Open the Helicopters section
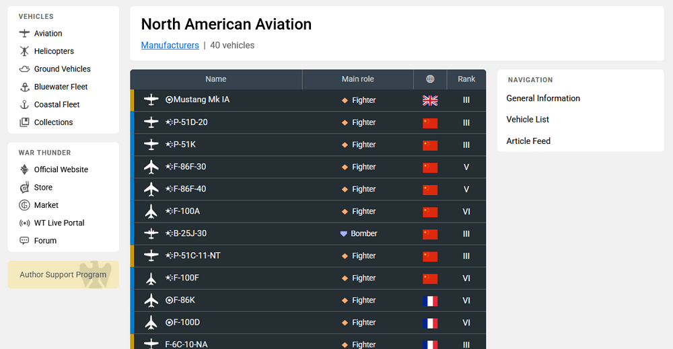Screen dimensions: 673x349 [54, 51]
